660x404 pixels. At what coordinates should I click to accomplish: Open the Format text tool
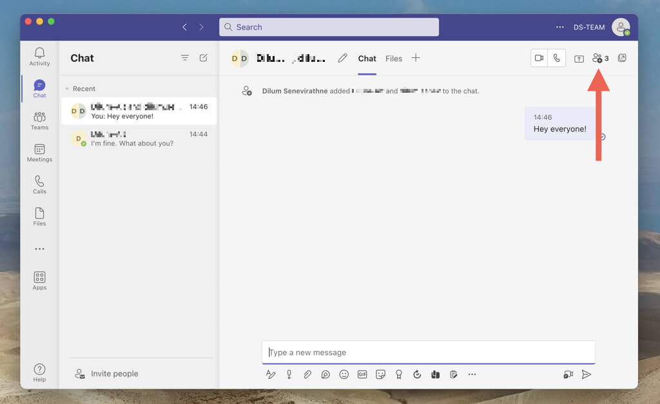click(x=271, y=374)
